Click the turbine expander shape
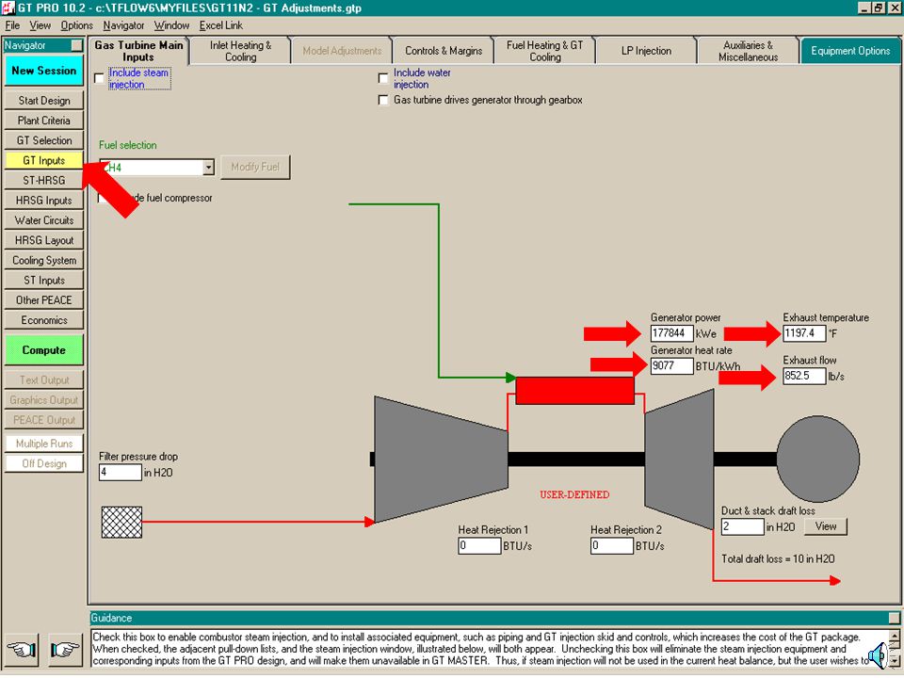 tap(679, 459)
